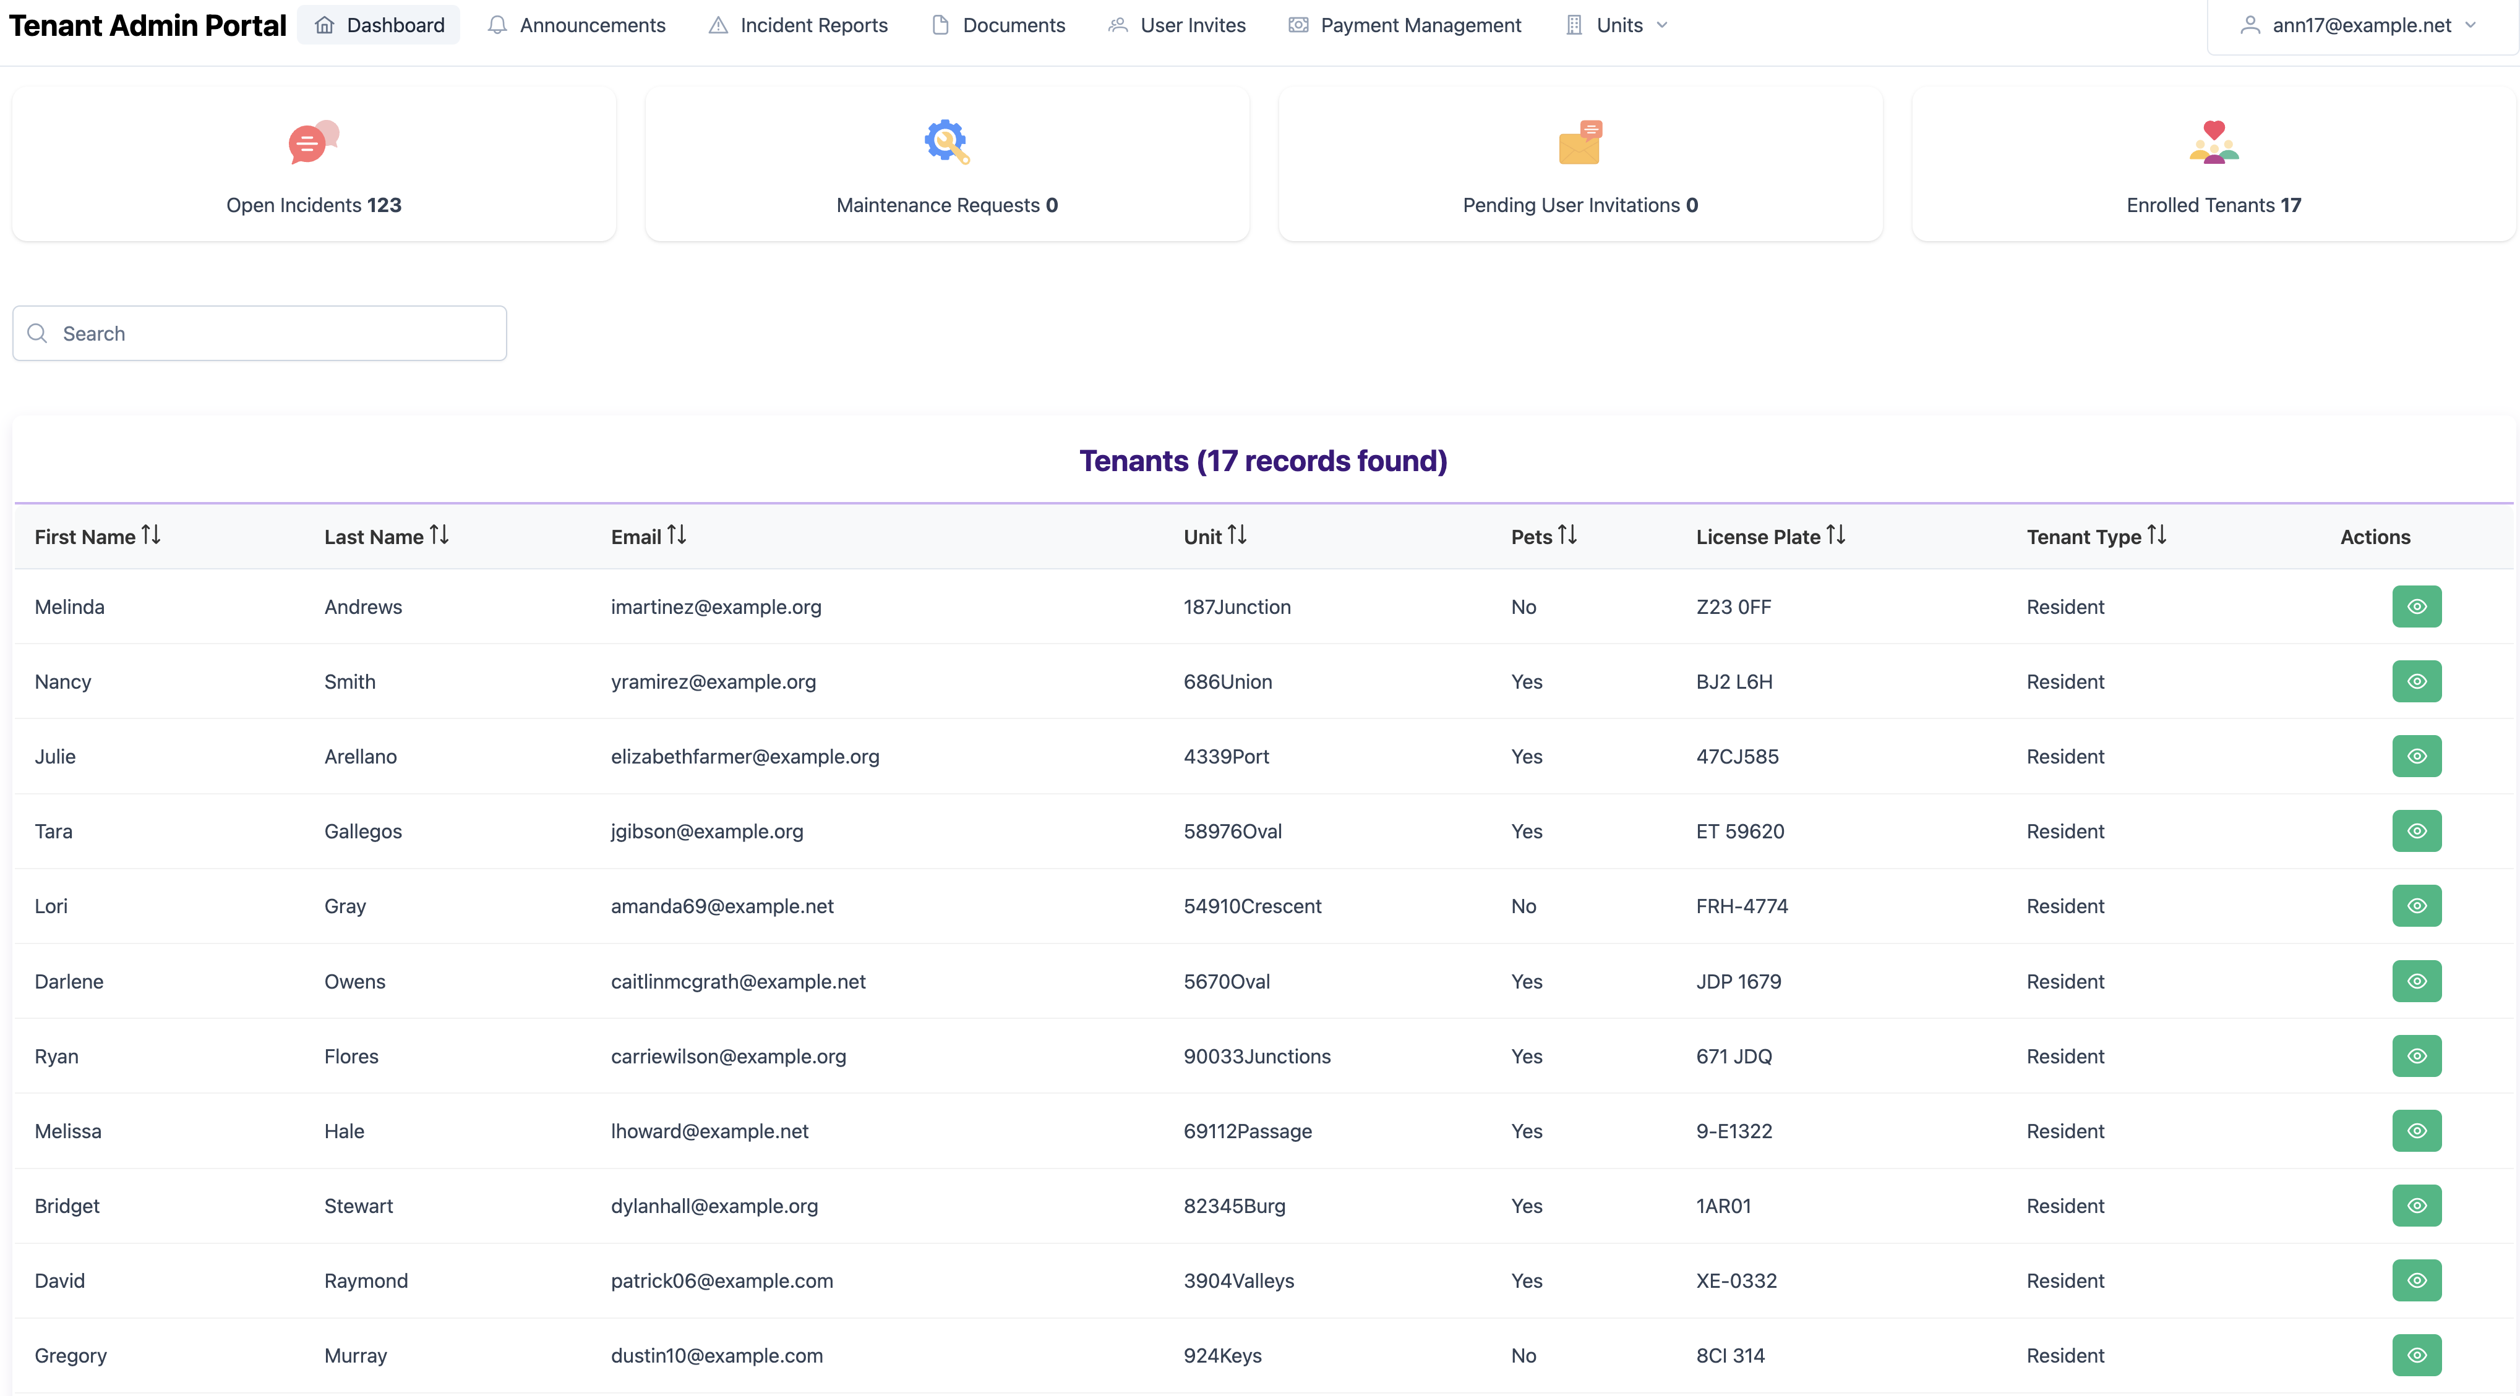View Melinda Andrews record via the eye button

(x=2416, y=606)
